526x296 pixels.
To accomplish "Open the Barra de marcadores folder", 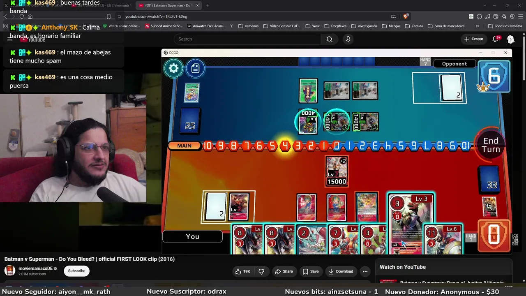I will [446, 26].
